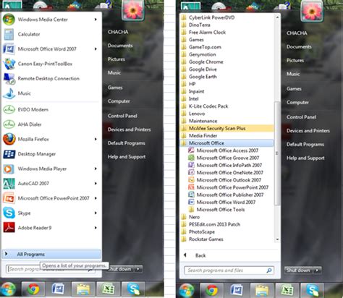
Task: Launch Word 2007 under Microsoft Office folder
Action: (x=222, y=203)
